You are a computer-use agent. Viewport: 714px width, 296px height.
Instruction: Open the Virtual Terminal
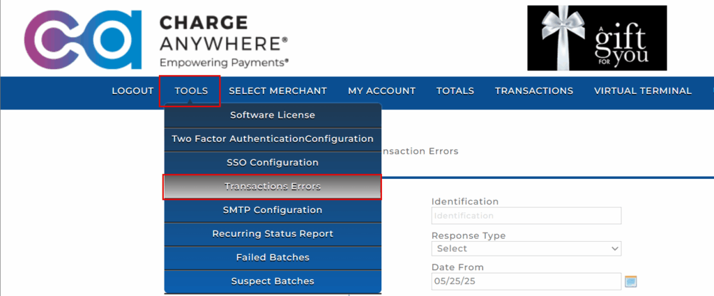coord(642,91)
